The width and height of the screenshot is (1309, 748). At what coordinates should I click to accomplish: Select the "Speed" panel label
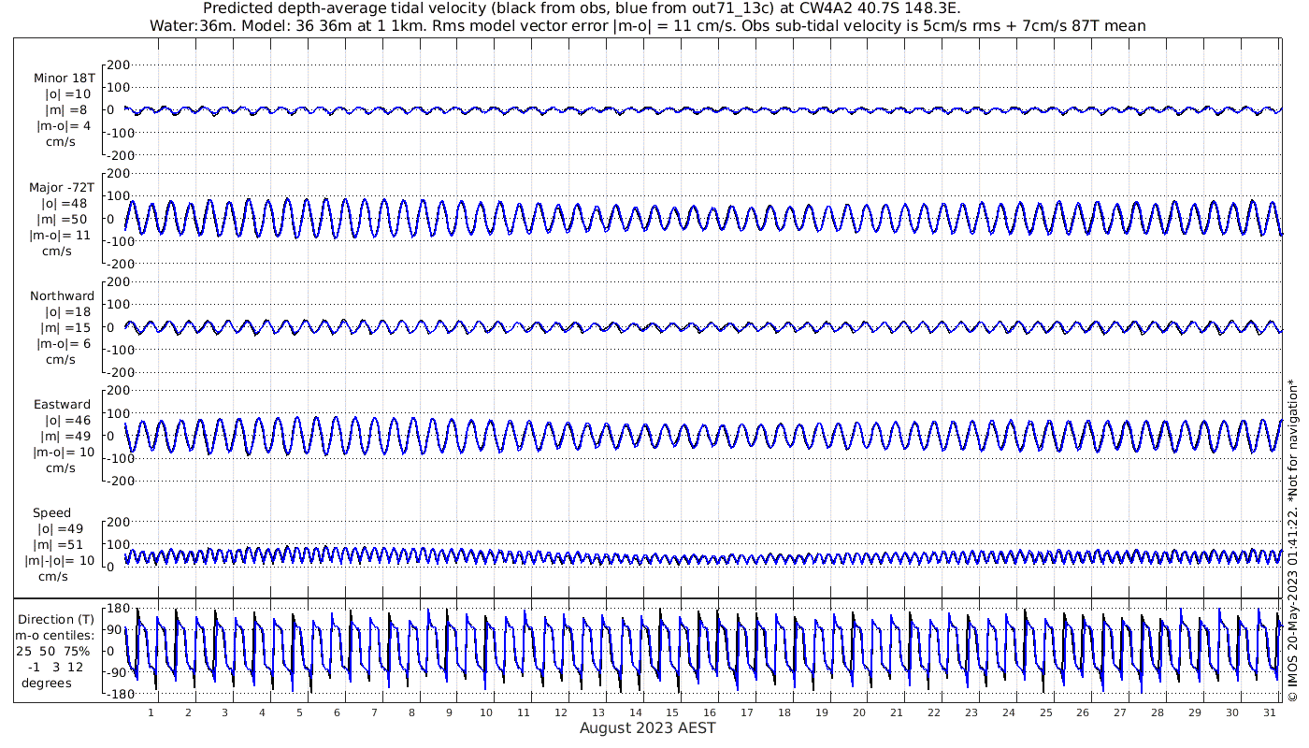pos(51,513)
